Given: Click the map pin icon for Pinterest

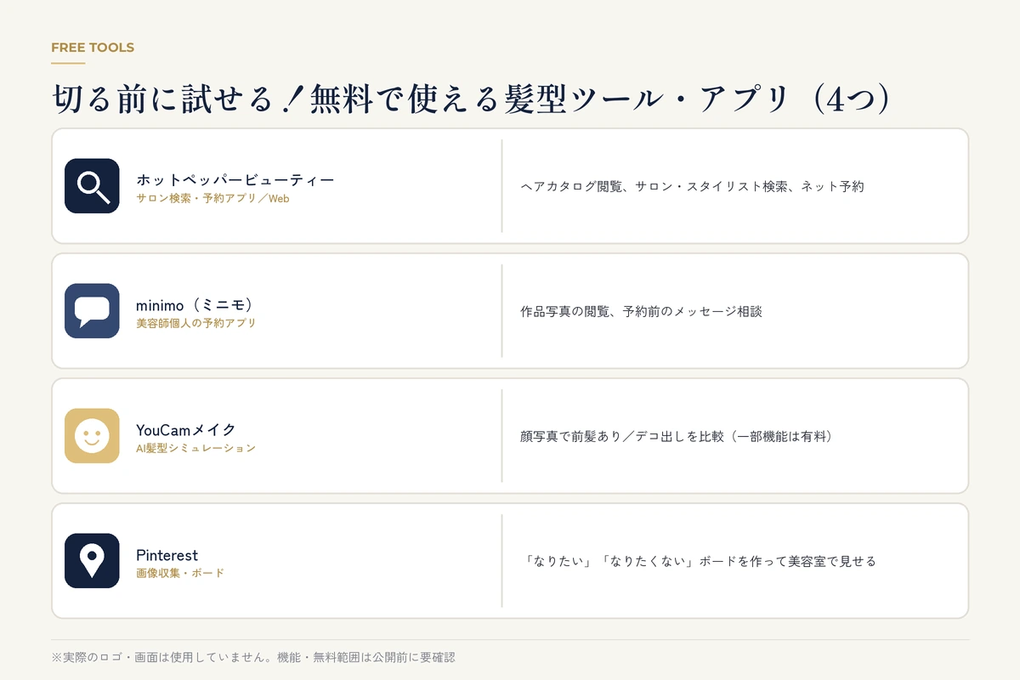Looking at the screenshot, I should point(92,561).
